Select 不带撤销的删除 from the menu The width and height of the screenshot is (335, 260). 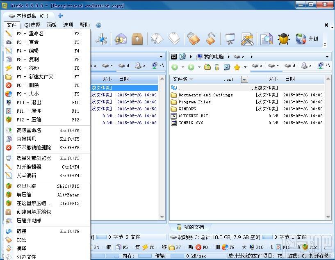point(47,148)
